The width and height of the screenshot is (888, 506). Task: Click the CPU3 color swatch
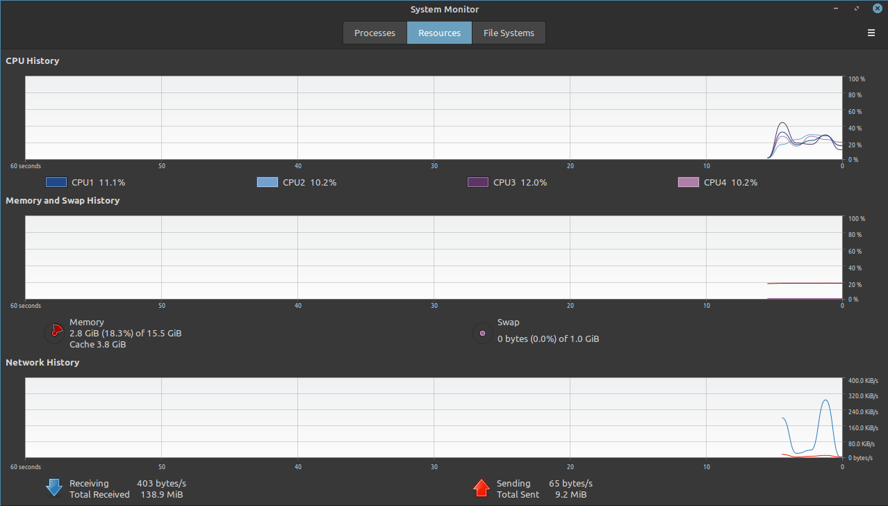point(478,182)
